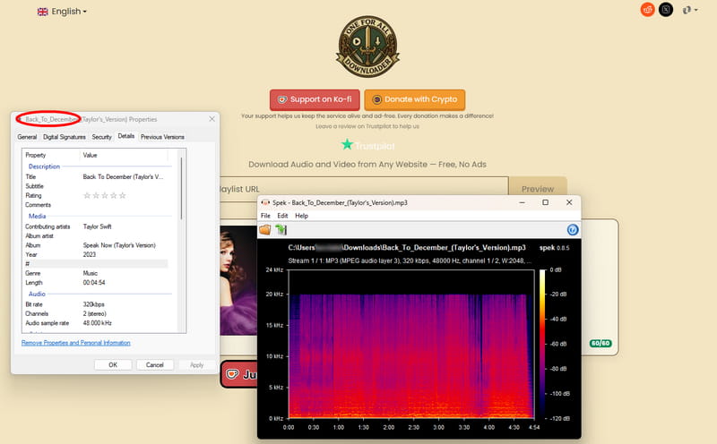Screen dimensions: 717x444
Task: Switch to the Digital Signatures tab
Action: (65, 137)
